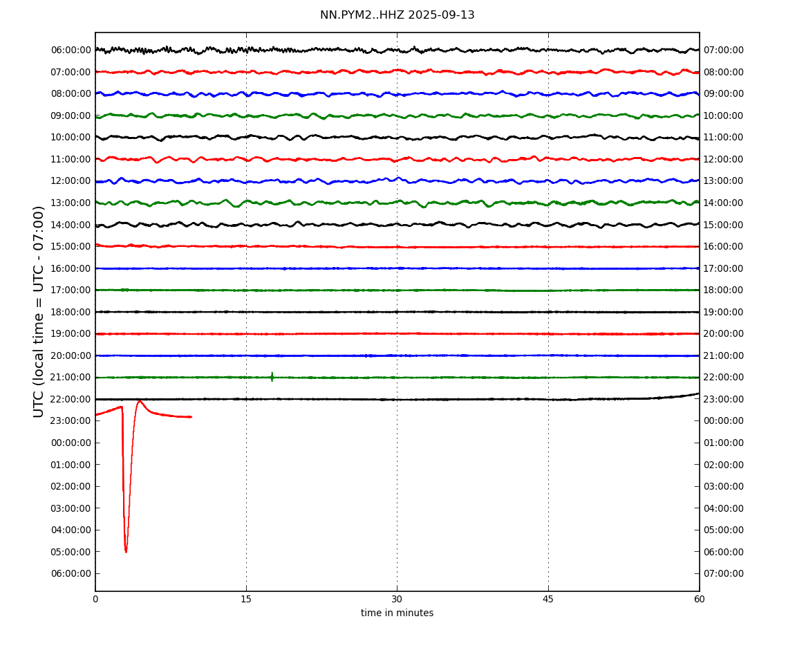Click the right-side 10:00:00 end-time label
This screenshot has width=795, height=657.
[x=724, y=115]
